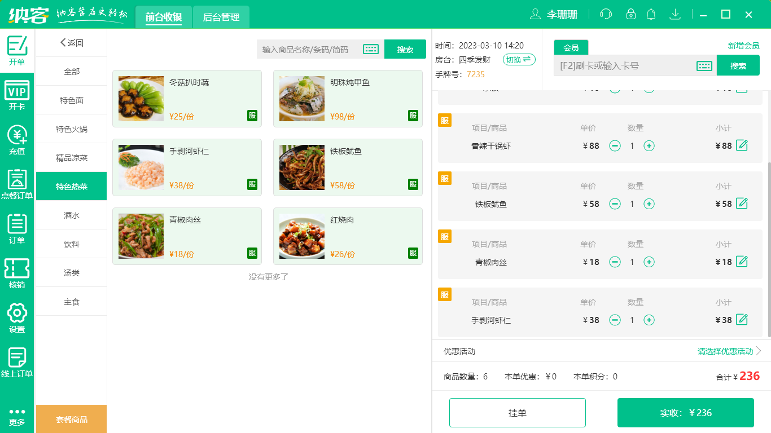Viewport: 771px width, 433px height.
Task: Click the 切换 room switch button
Action: 519,60
